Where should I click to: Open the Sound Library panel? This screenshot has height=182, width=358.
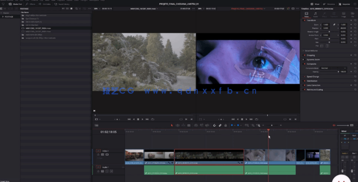(62, 4)
